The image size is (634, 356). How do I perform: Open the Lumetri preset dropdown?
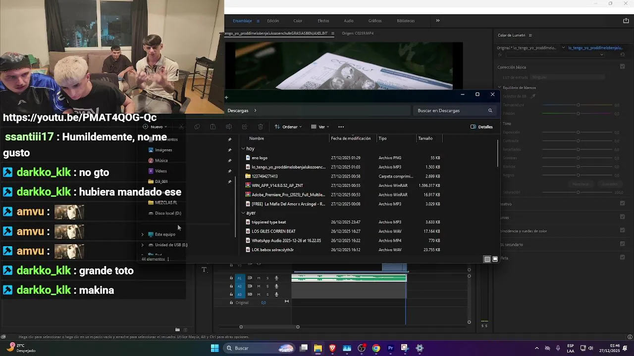tap(555, 54)
